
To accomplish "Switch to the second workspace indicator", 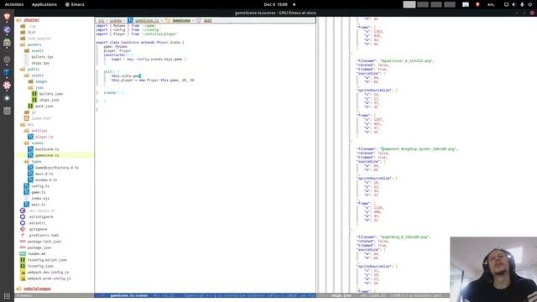I will [423, 4].
